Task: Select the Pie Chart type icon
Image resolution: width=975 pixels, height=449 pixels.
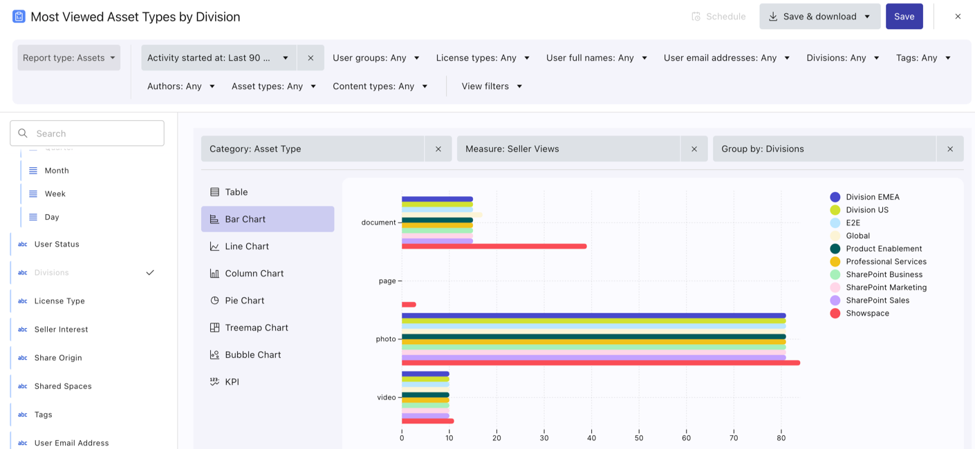Action: 214,300
